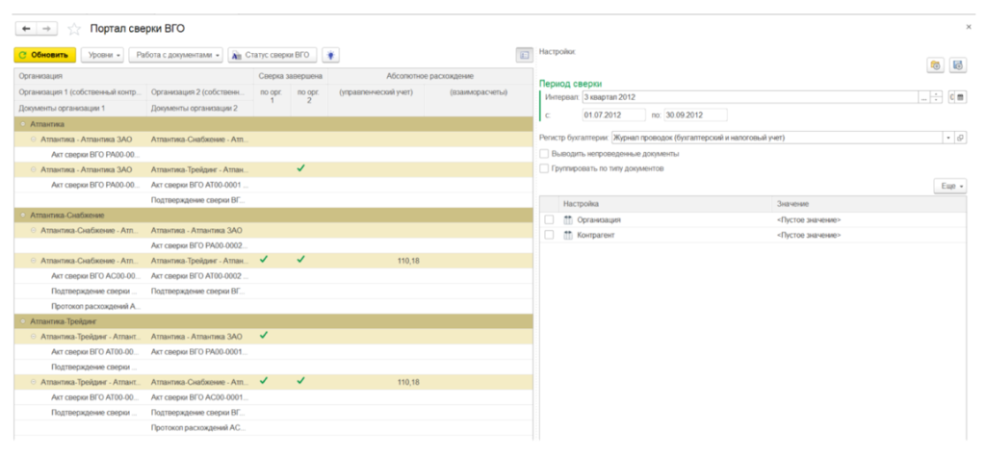This screenshot has width=986, height=458.
Task: Click the save settings disk icon
Action: tap(958, 65)
